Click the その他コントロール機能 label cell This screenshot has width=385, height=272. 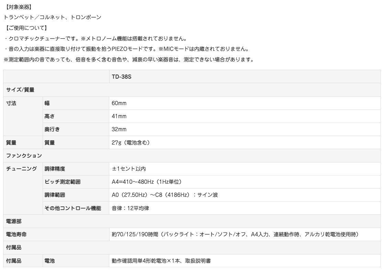pos(76,208)
